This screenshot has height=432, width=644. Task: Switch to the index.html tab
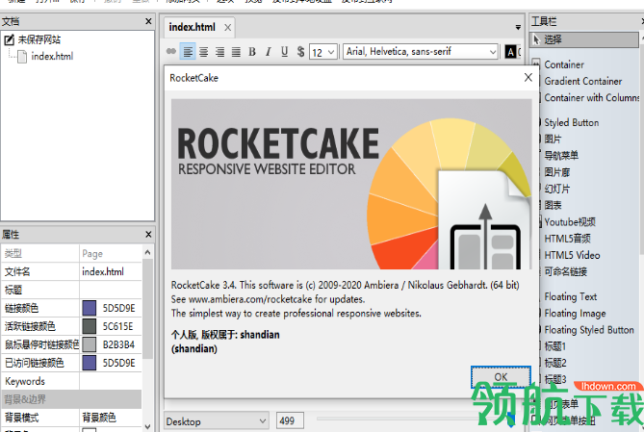point(193,27)
